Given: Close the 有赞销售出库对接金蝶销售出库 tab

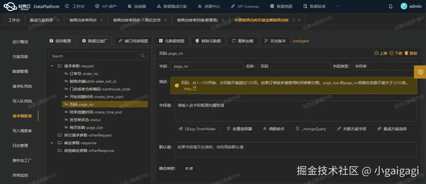Looking at the screenshot, I should (x=299, y=20).
